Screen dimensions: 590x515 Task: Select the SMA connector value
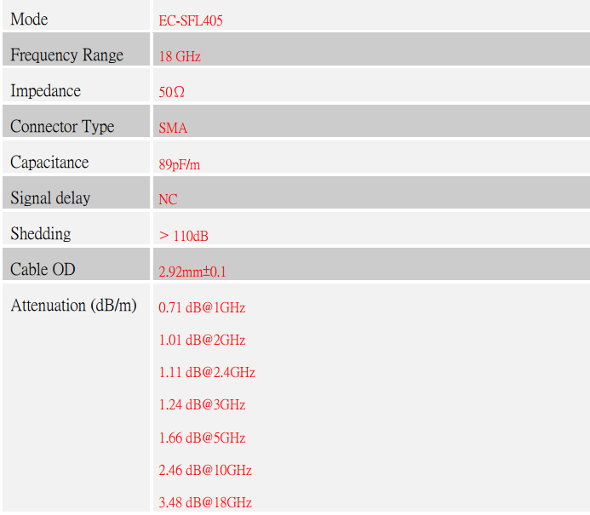click(x=173, y=128)
